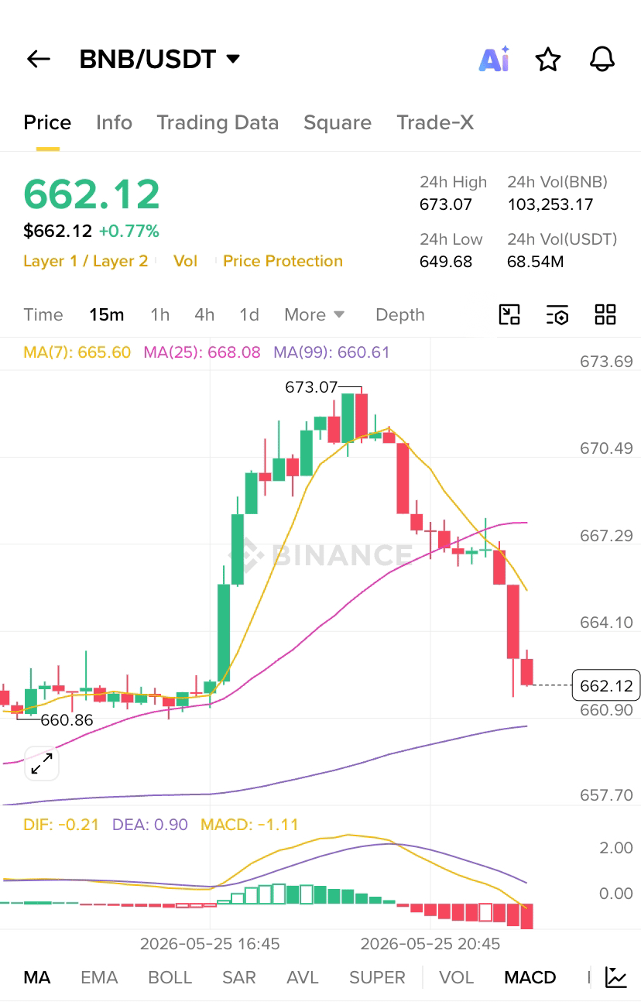Toggle the MACD sub-indicator
641x1002 pixels.
[530, 977]
